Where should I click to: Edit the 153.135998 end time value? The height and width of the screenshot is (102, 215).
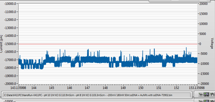[x=197, y=88]
